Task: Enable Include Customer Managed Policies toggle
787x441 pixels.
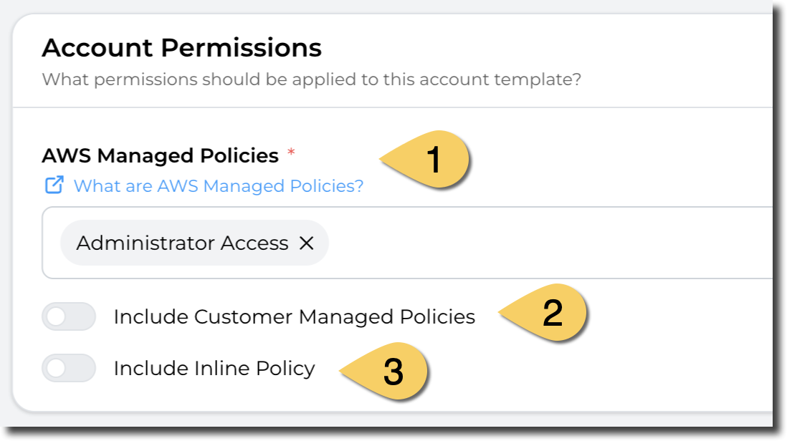Action: [69, 316]
